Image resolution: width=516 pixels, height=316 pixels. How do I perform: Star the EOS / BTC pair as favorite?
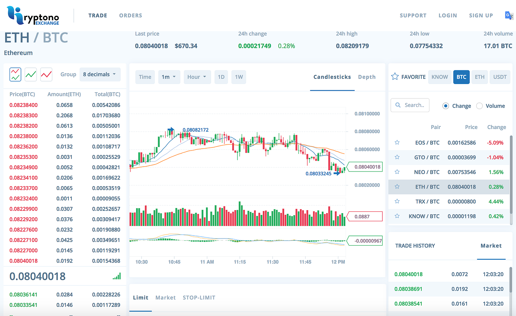click(397, 142)
